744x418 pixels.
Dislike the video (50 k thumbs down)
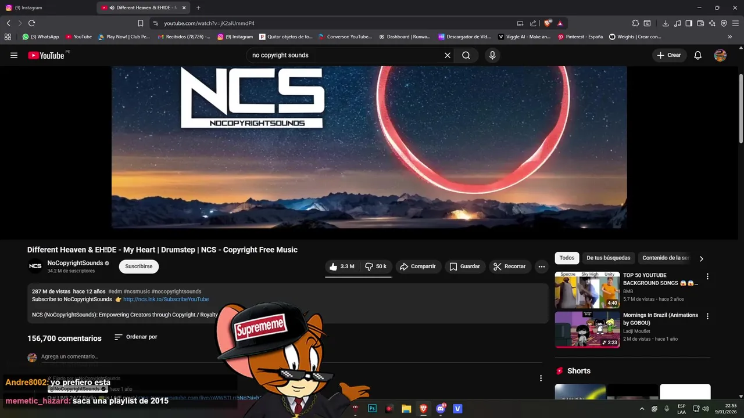click(x=375, y=266)
